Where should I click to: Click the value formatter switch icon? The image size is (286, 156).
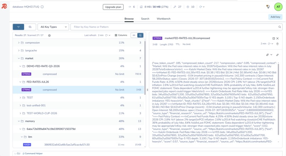[268, 55]
